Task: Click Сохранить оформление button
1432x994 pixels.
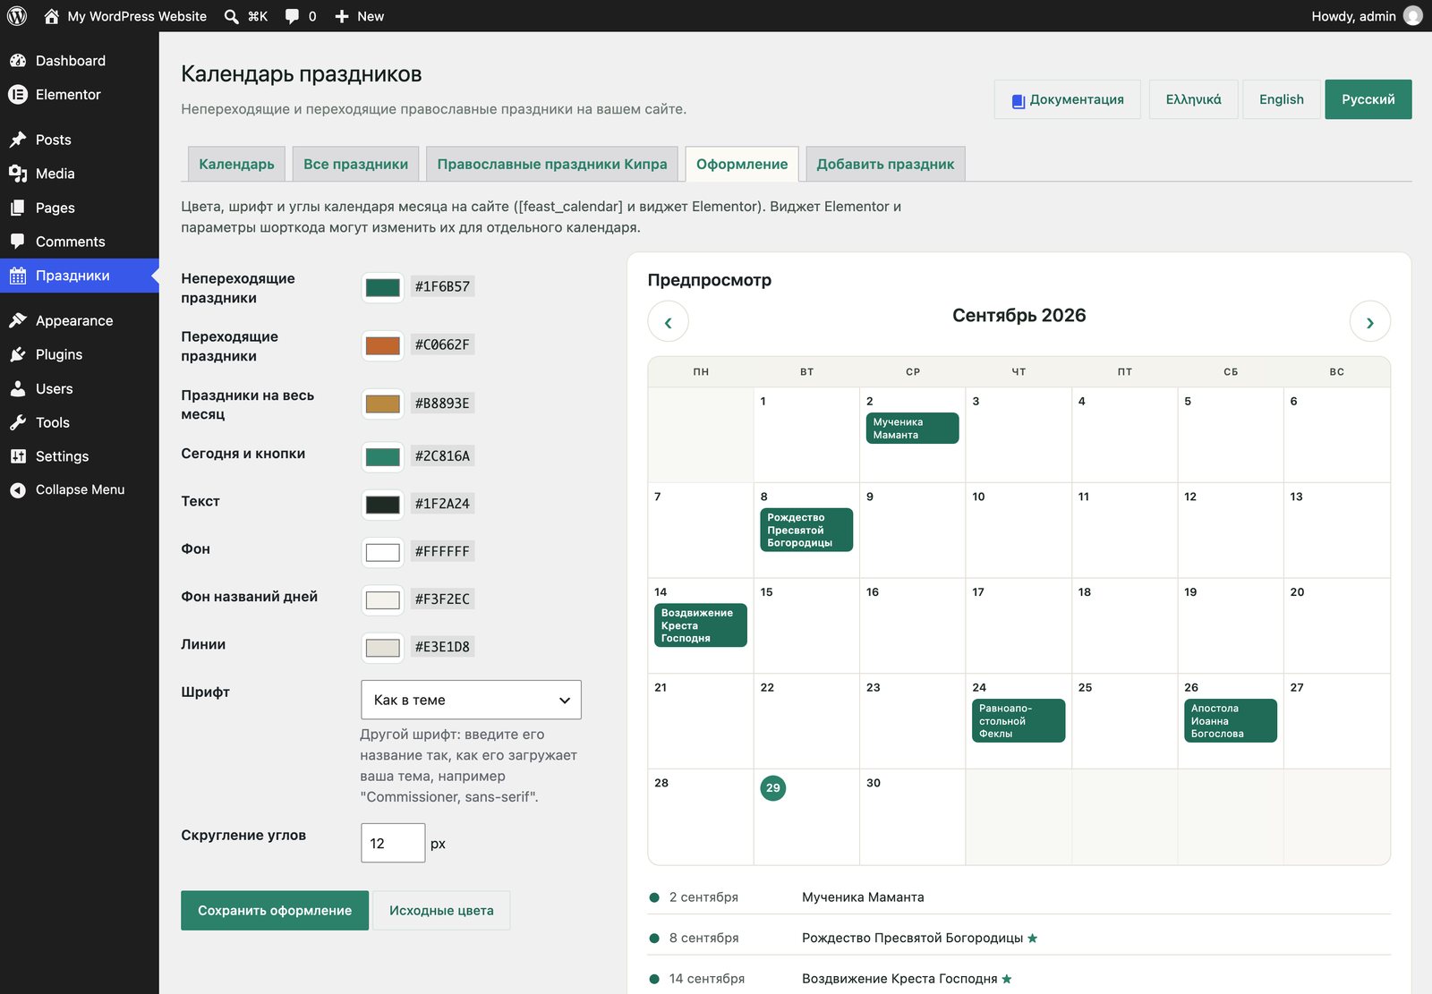Action: coord(275,910)
